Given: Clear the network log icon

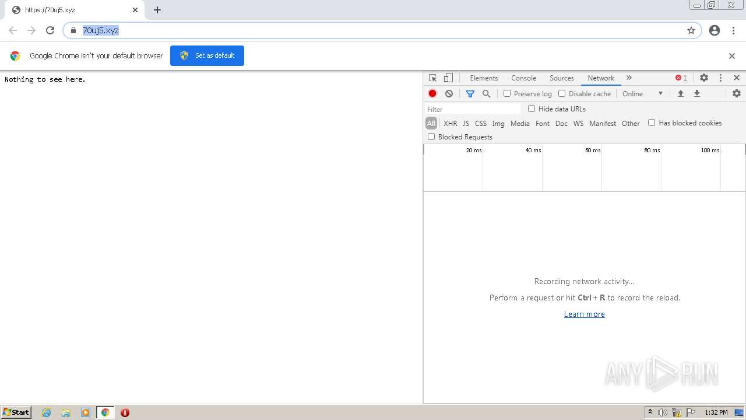Looking at the screenshot, I should pyautogui.click(x=449, y=93).
